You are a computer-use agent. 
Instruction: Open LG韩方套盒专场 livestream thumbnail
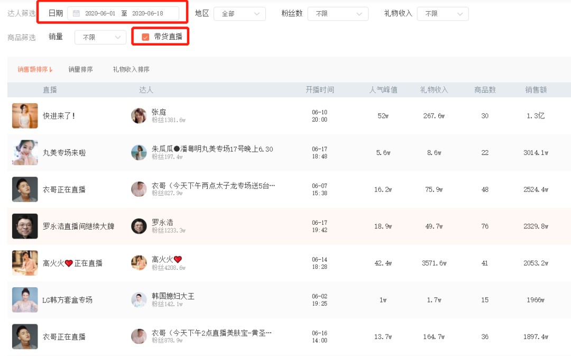tap(25, 300)
